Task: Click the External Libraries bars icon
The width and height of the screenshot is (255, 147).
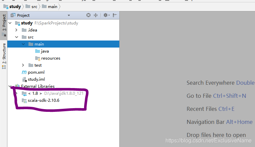Action: tap(17, 86)
